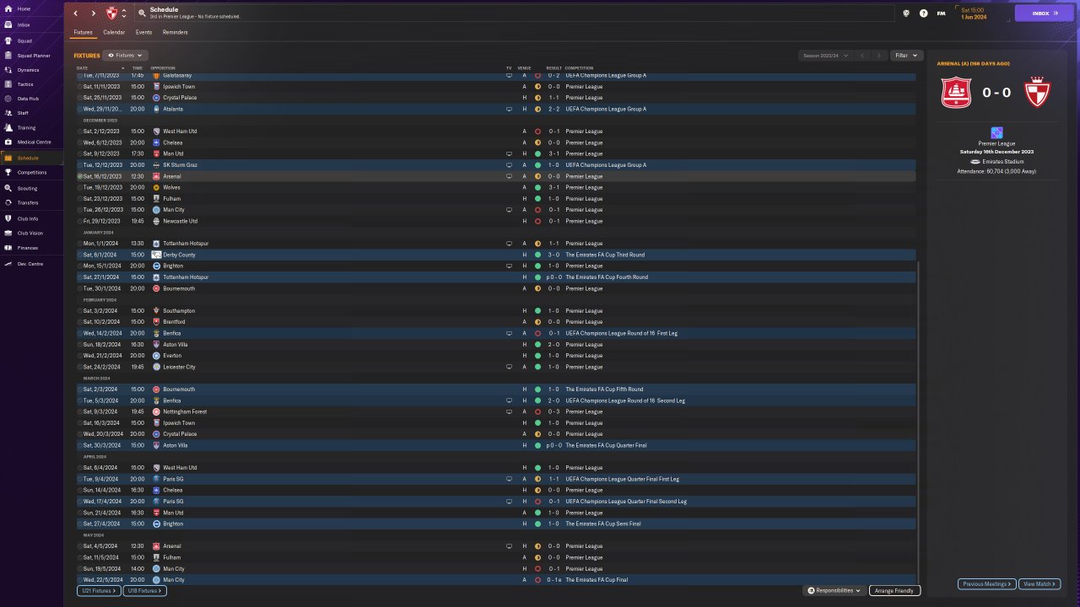This screenshot has height=607, width=1080.
Task: Go to the previous season with the arrow
Action: click(x=862, y=56)
